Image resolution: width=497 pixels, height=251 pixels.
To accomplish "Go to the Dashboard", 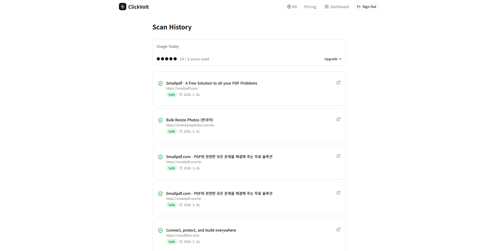I will click(x=337, y=7).
